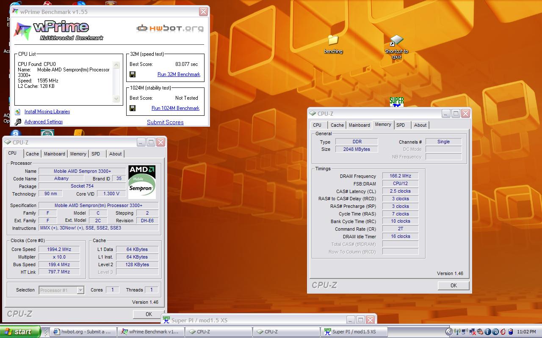Click the battery tray icon
Screen dimensions: 542x338
tap(511, 332)
